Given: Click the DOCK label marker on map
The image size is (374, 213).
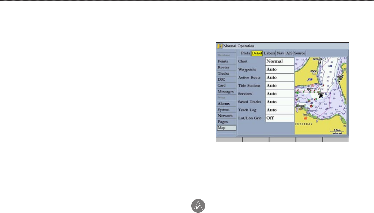Looking at the screenshot, I should [314, 72].
